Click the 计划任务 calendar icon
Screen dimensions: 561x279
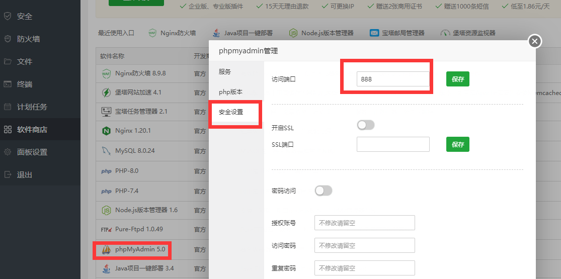tap(8, 107)
